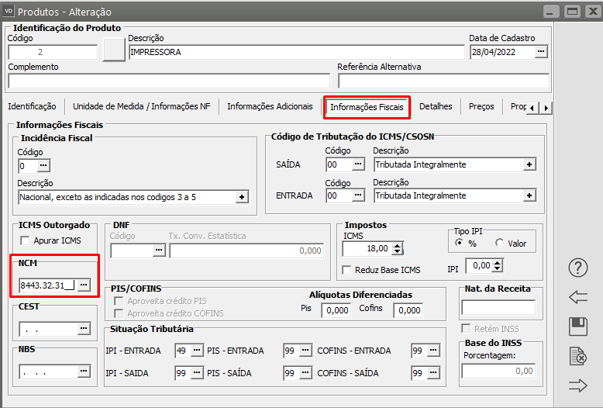
Task: Check the Reduz Base ICMS option
Action: 347,270
